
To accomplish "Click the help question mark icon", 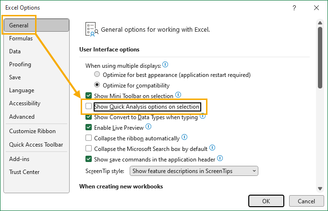I will pos(294,8).
